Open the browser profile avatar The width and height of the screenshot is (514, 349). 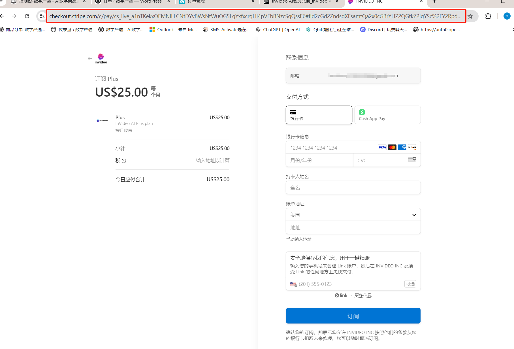[x=507, y=16]
